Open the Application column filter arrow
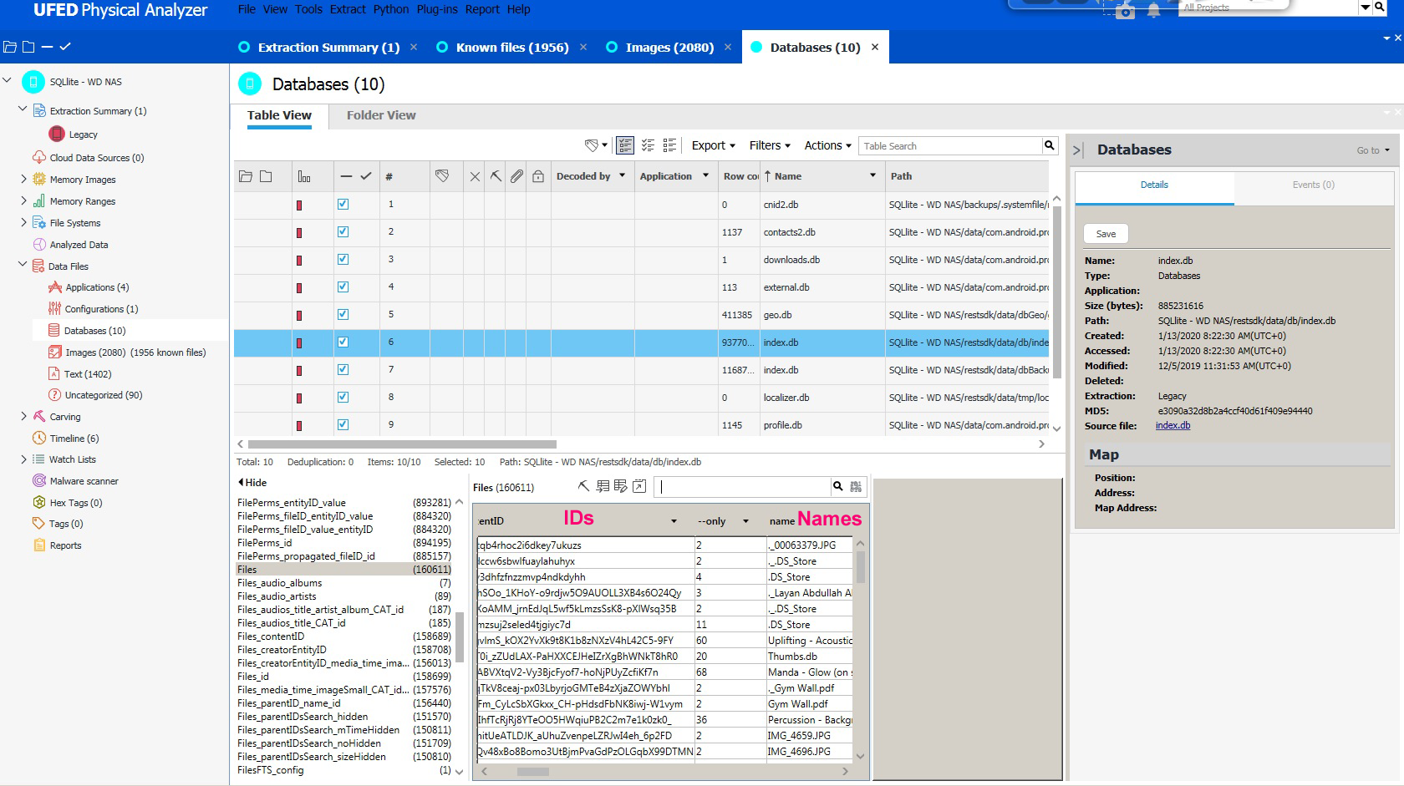The width and height of the screenshot is (1404, 786). coord(705,175)
